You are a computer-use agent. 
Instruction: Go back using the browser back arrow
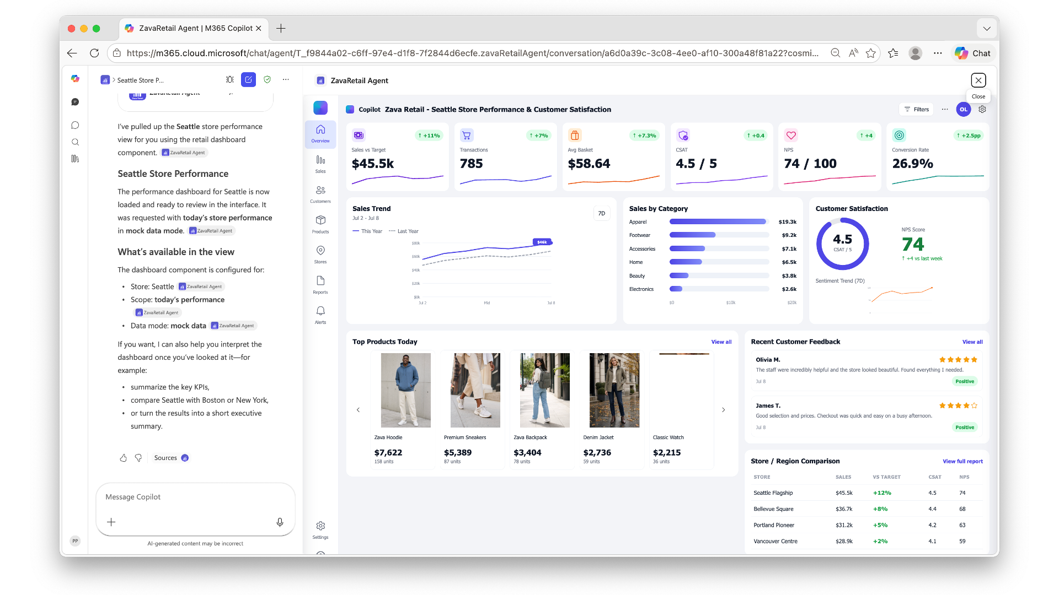click(x=72, y=53)
